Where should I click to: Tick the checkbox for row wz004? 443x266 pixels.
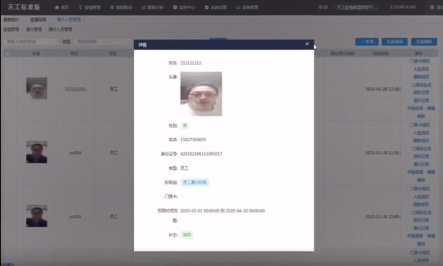point(8,153)
